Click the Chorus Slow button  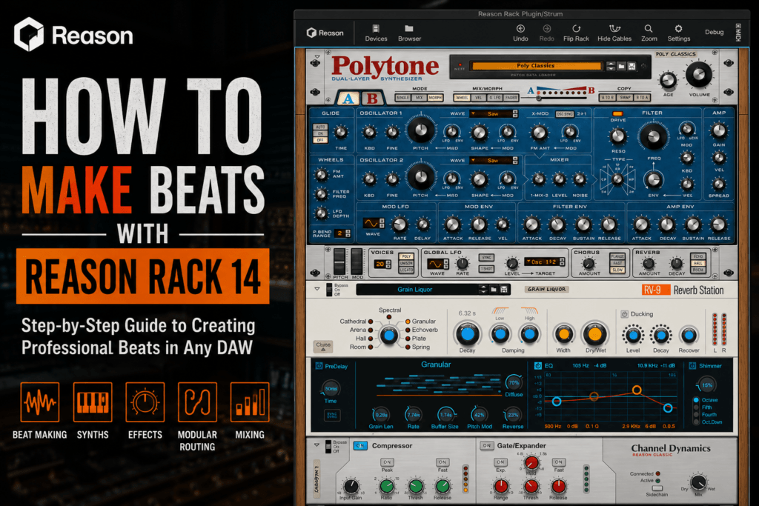coord(617,270)
